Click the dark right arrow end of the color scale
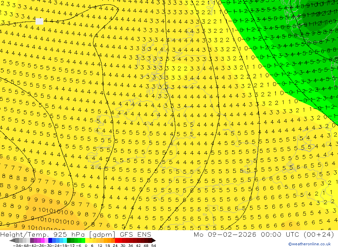 coord(154,241)
